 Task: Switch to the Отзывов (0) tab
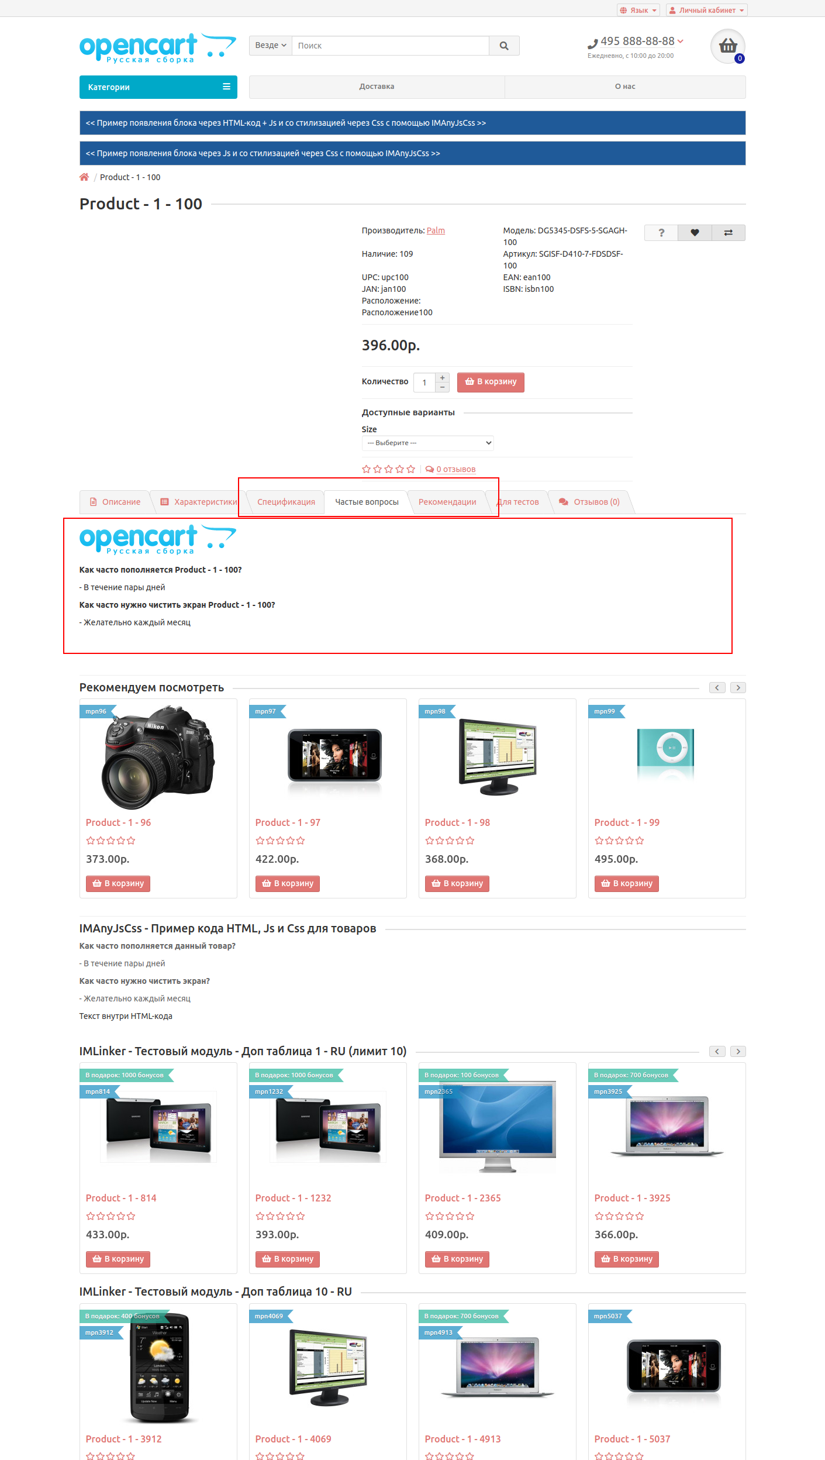point(591,502)
